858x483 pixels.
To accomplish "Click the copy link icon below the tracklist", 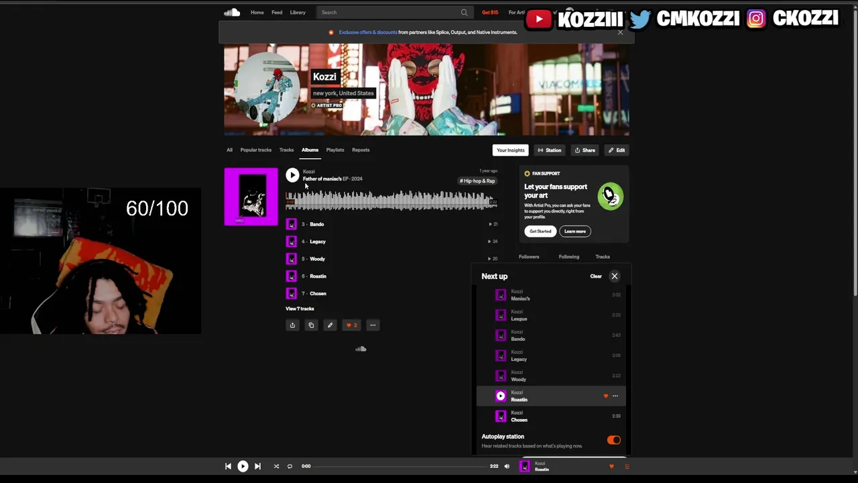I will click(311, 325).
